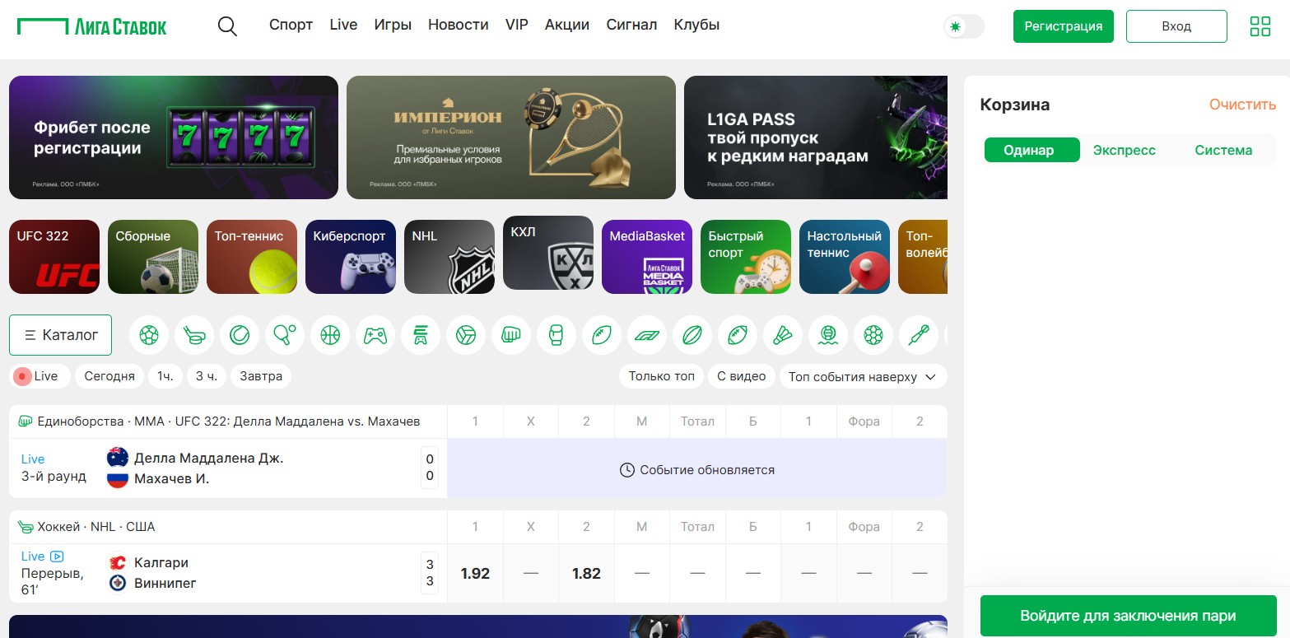Open the Каталог menu

(61, 335)
